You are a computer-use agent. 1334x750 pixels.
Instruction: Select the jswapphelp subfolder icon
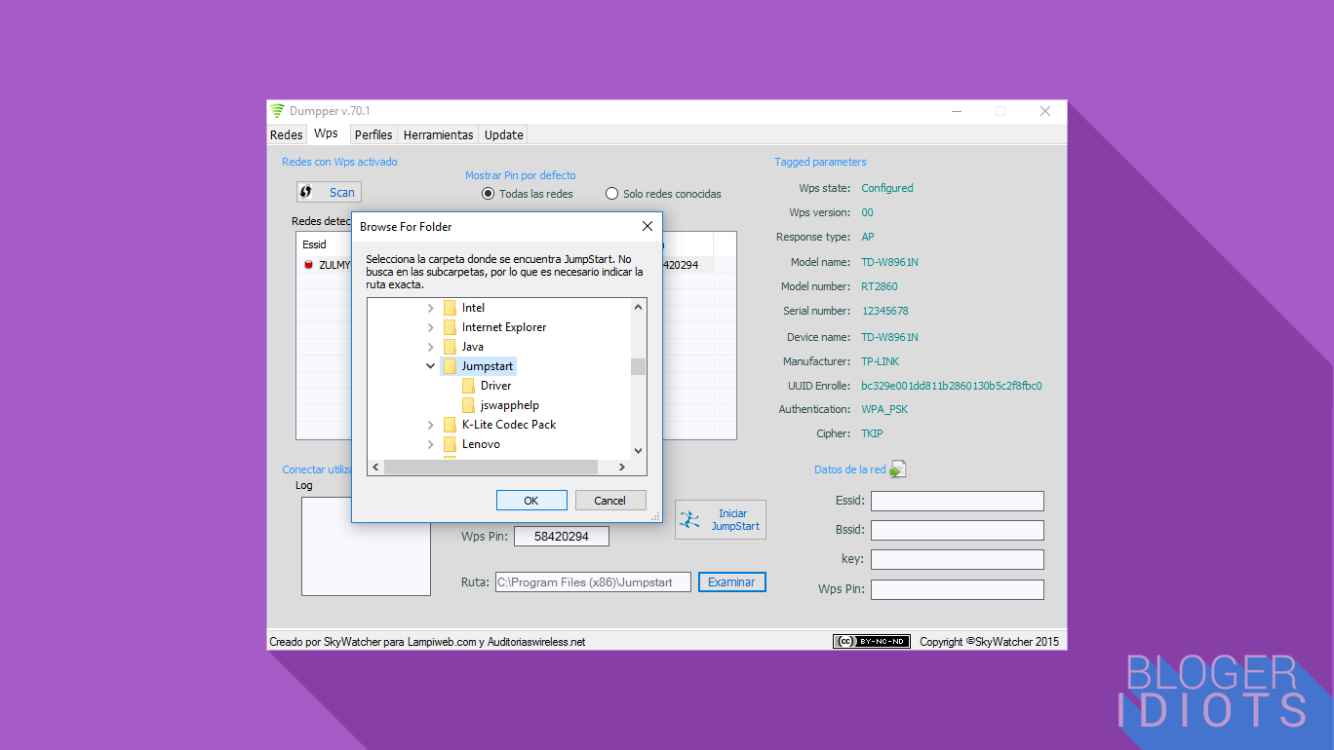pyautogui.click(x=468, y=405)
